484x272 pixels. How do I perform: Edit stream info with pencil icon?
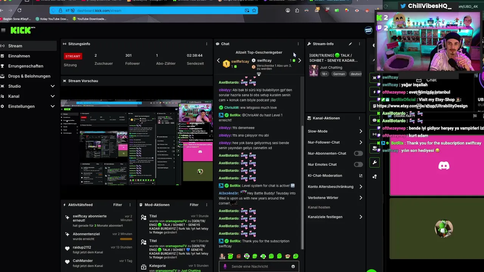[350, 44]
